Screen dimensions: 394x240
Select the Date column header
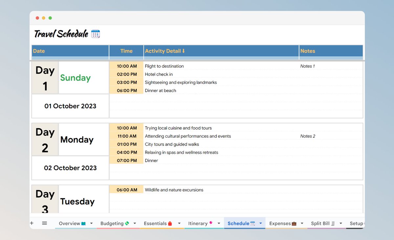(x=70, y=51)
